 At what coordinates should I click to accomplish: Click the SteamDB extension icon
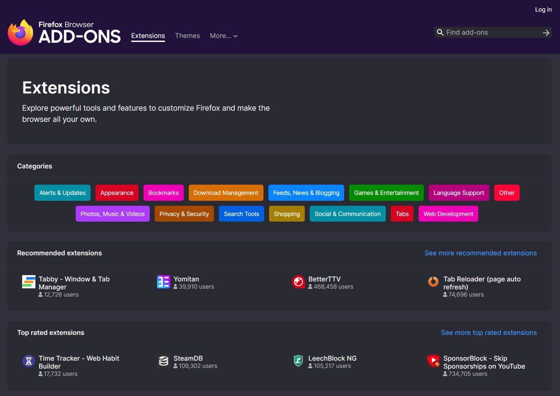click(164, 361)
